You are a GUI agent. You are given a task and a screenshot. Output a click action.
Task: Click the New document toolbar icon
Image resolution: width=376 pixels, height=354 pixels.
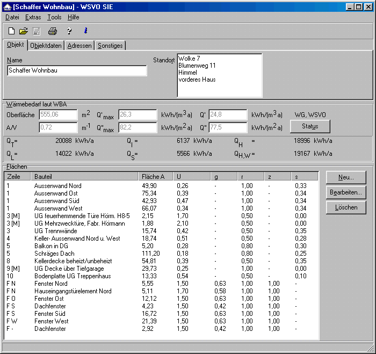11,31
